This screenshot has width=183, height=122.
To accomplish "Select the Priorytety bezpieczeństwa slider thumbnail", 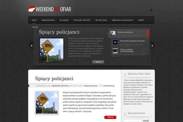I will (115, 42).
